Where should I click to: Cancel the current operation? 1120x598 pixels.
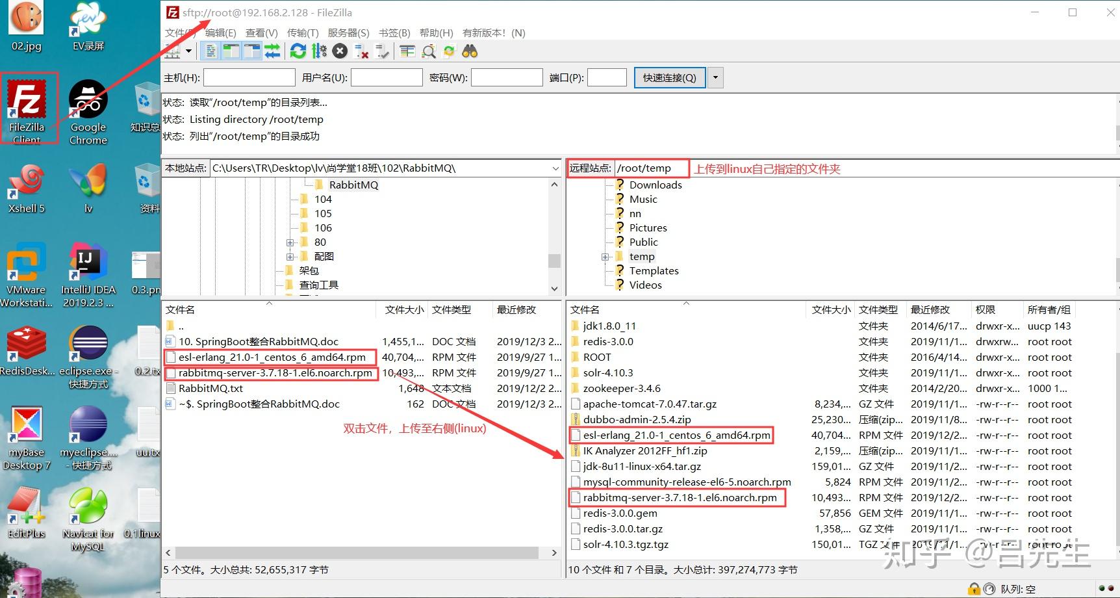click(340, 51)
